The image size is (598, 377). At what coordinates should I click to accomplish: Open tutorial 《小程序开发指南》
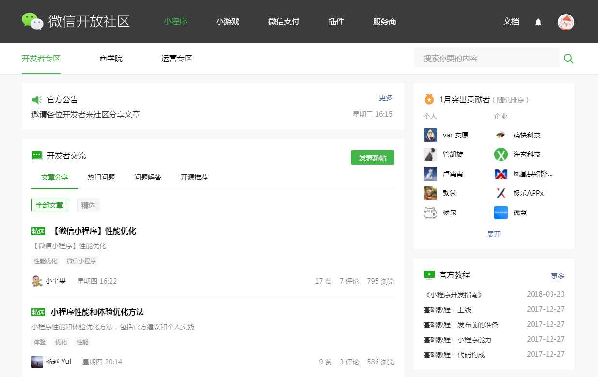point(454,295)
